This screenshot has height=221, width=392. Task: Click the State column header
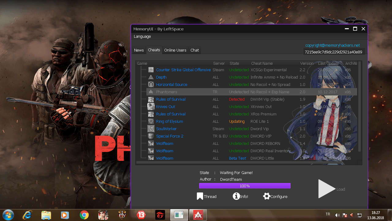(234, 64)
